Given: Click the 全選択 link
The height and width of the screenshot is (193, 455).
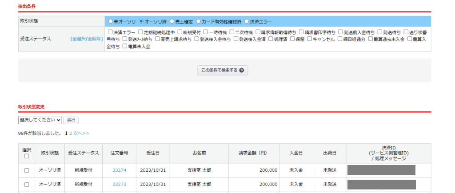Looking at the screenshot, I should (79, 39).
